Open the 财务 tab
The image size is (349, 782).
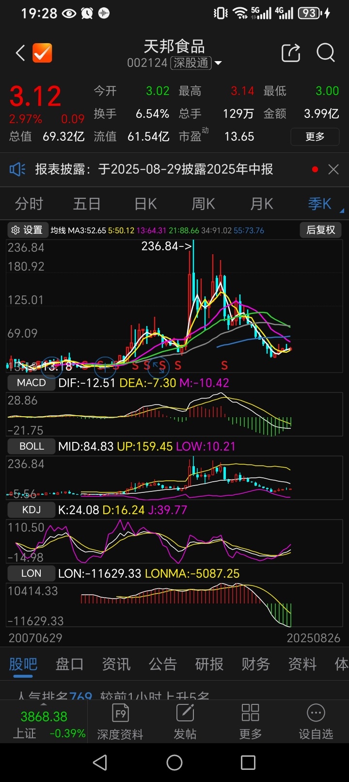(x=255, y=664)
